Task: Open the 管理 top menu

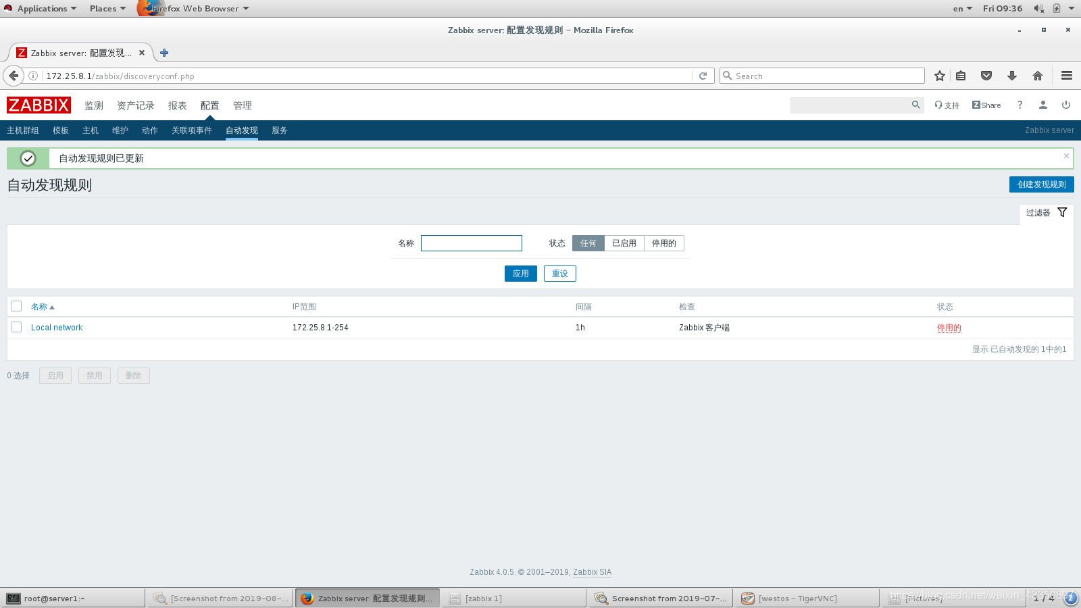Action: (x=243, y=105)
